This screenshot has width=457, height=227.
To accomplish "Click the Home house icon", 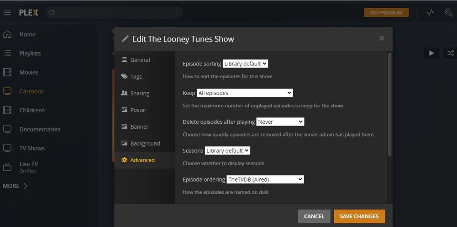I will (x=7, y=34).
